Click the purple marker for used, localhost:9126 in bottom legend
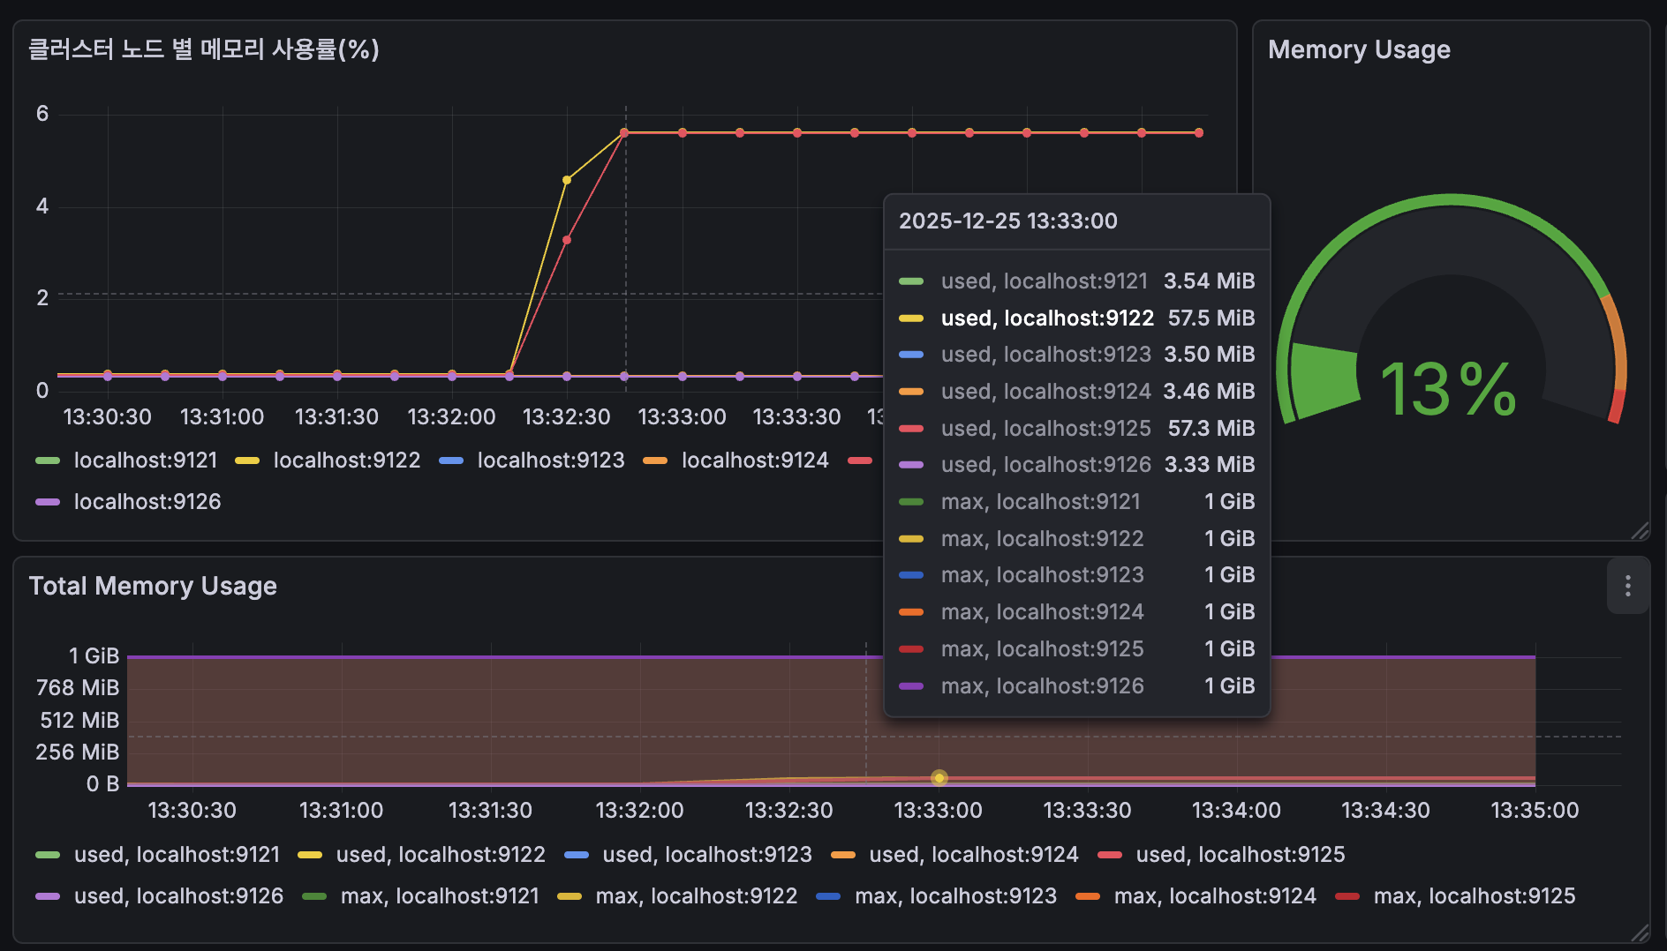The image size is (1667, 951). [x=48, y=896]
